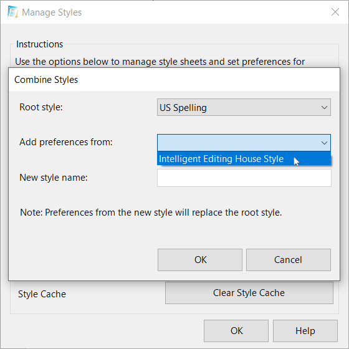Click the Root style label
The height and width of the screenshot is (349, 349).
pos(41,107)
